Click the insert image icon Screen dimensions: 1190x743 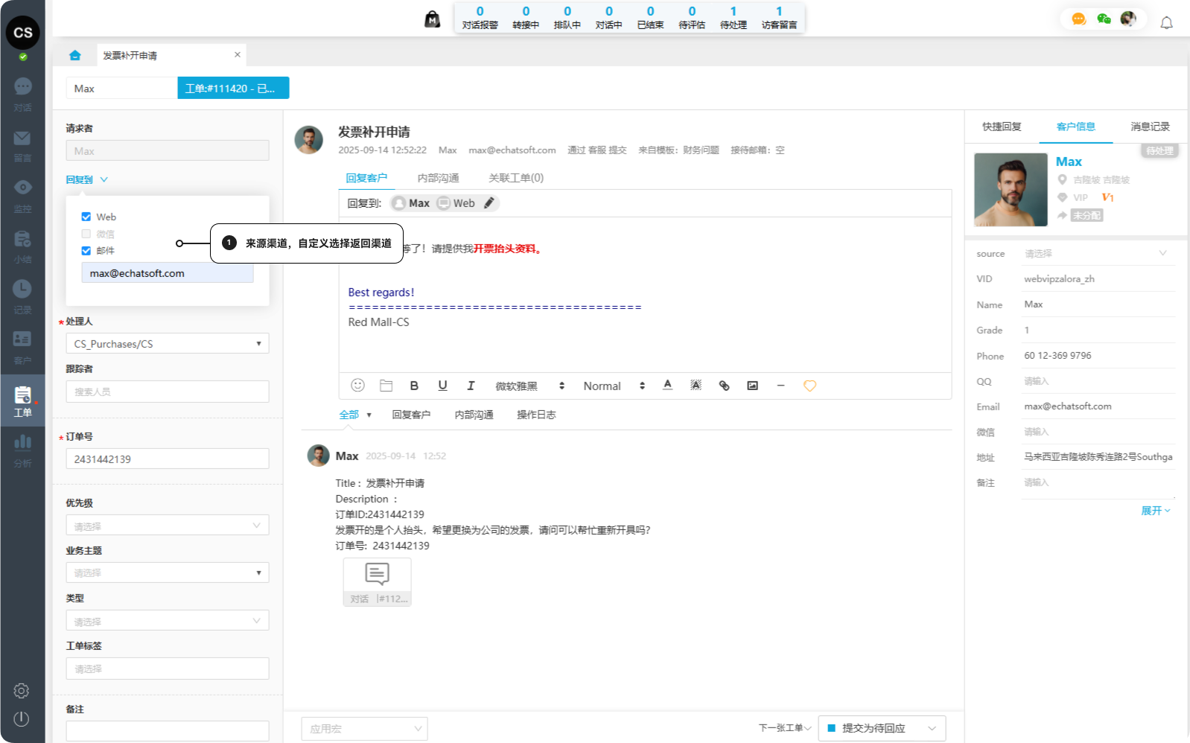tap(752, 386)
